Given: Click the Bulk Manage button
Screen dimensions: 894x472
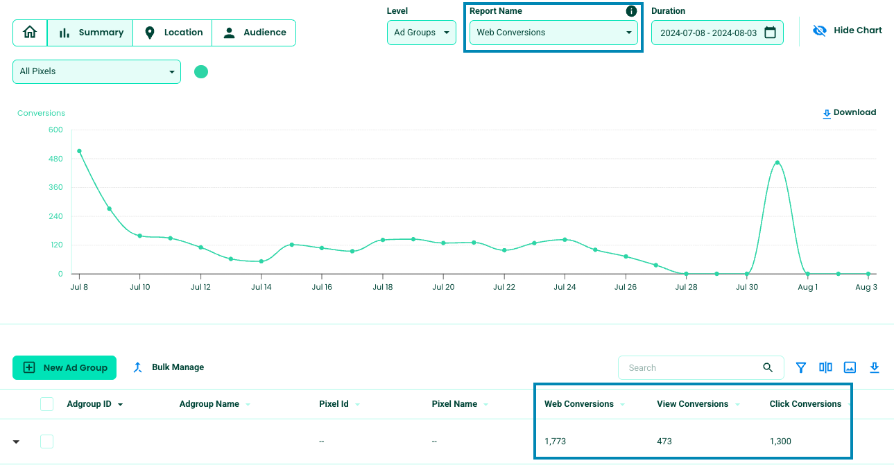Looking at the screenshot, I should pos(168,367).
